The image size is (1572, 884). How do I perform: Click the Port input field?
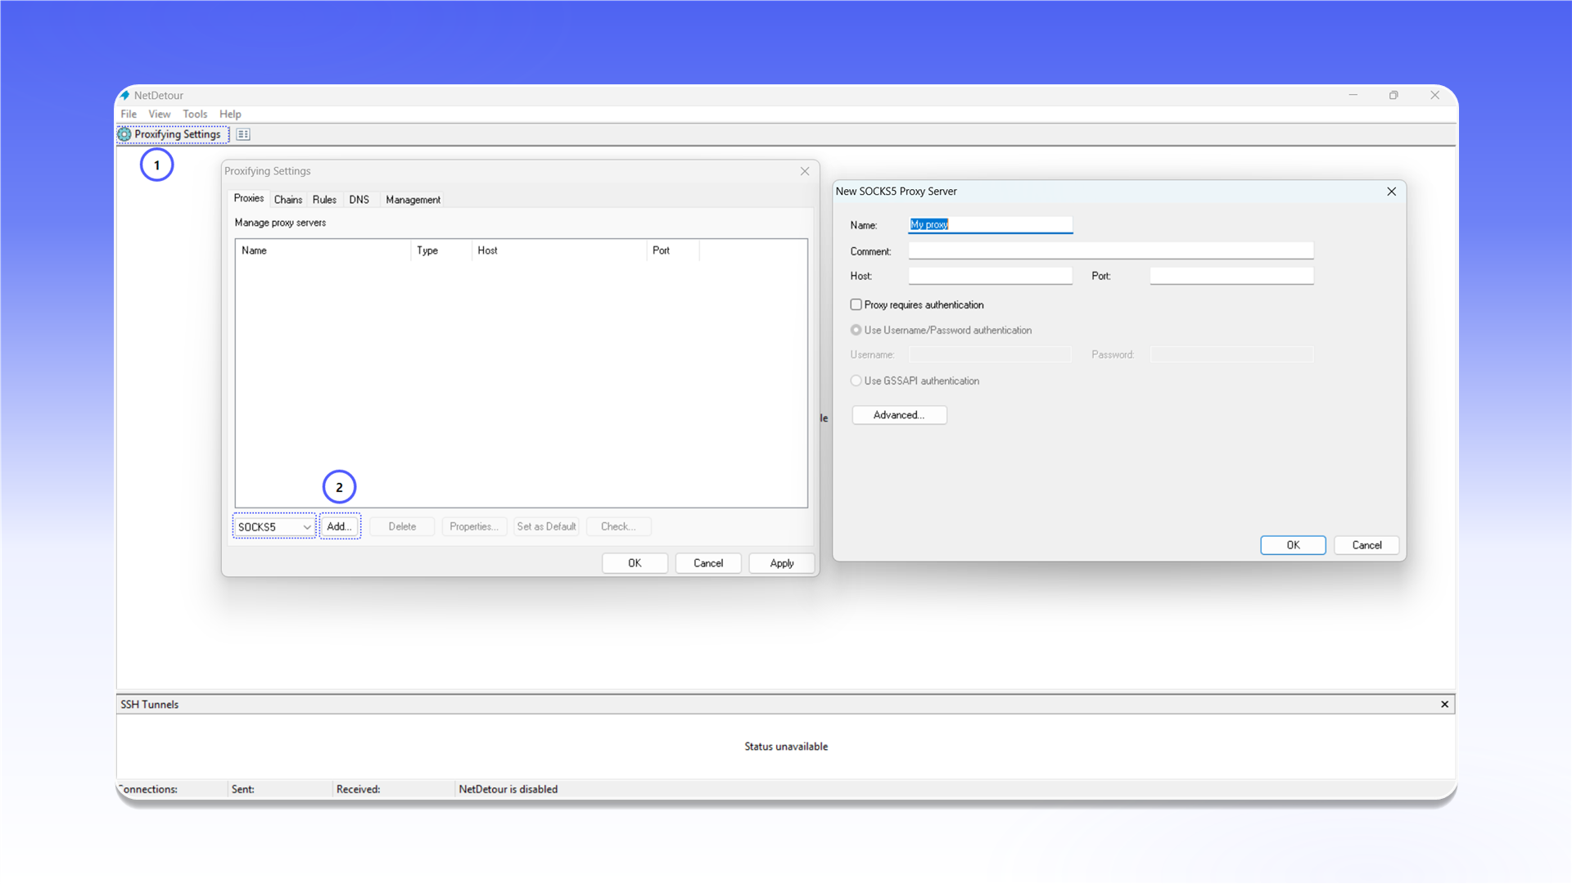pyautogui.click(x=1231, y=276)
